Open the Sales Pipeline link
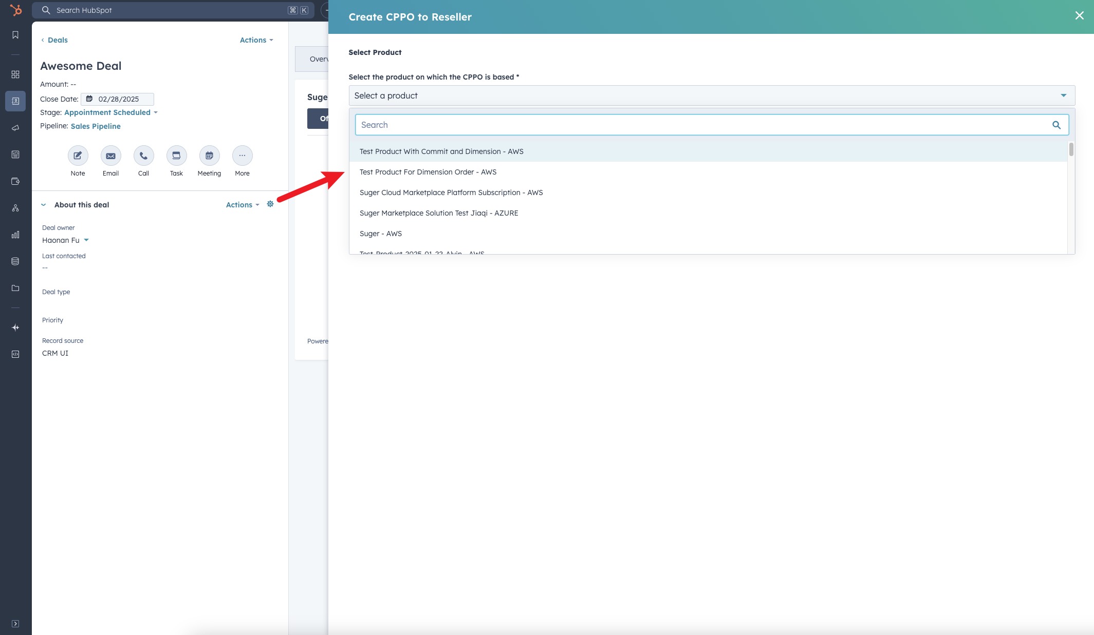Viewport: 1094px width, 635px height. [x=96, y=126]
